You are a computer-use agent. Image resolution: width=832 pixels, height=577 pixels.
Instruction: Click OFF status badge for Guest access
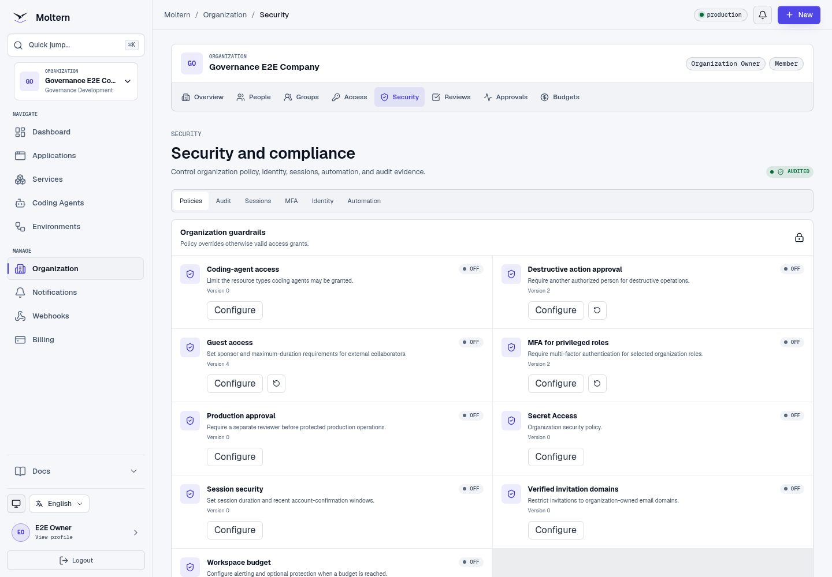click(471, 342)
